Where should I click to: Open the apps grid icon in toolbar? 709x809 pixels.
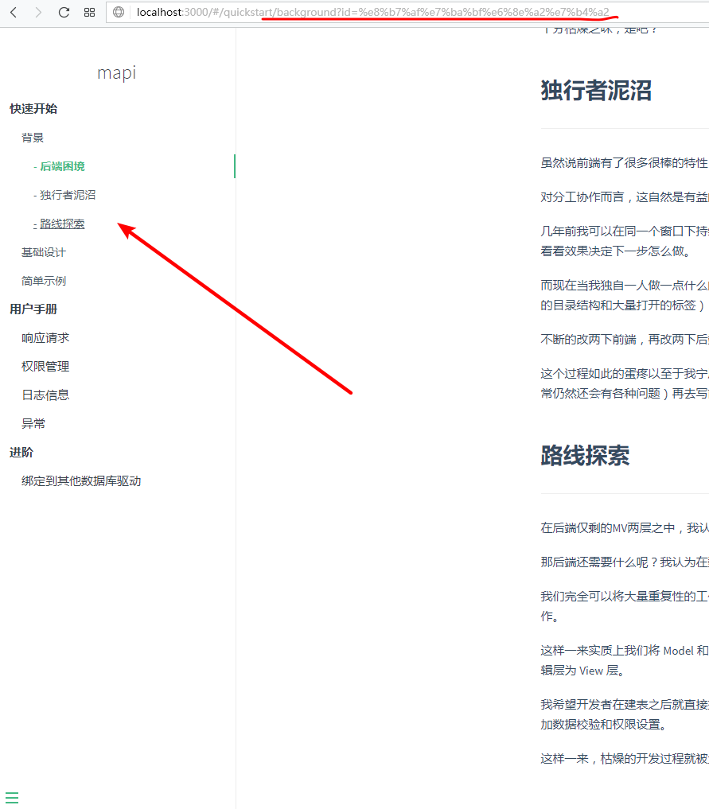(x=89, y=12)
